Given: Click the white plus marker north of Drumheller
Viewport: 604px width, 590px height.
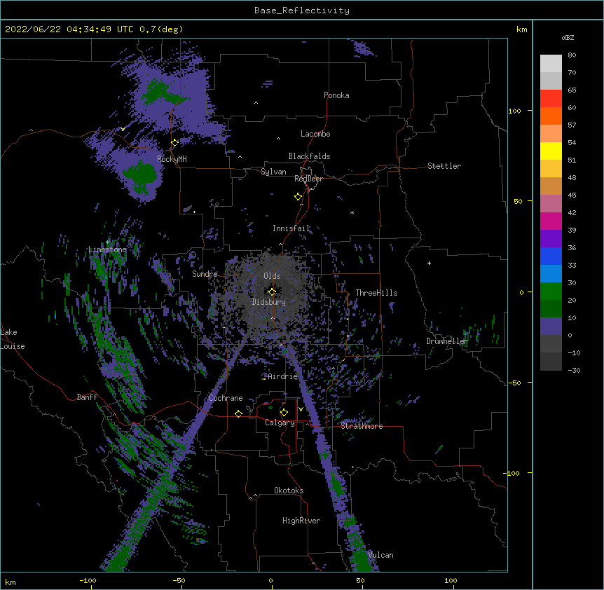Looking at the screenshot, I should [x=429, y=263].
